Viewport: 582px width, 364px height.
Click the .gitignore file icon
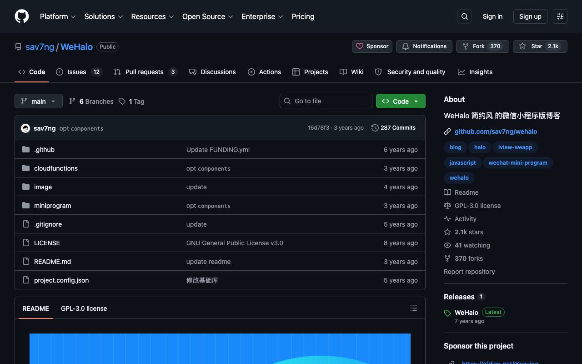(x=26, y=224)
